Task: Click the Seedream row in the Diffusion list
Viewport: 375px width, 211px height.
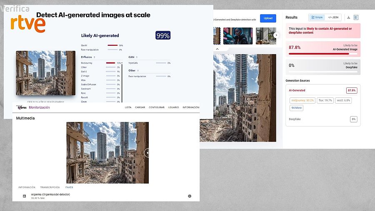Action: coord(101,89)
